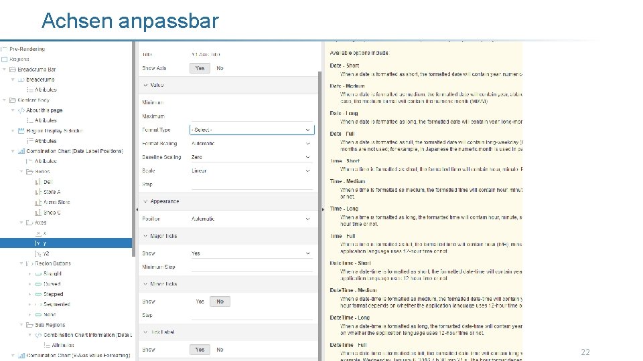Click the Axes node icon

pos(29,223)
